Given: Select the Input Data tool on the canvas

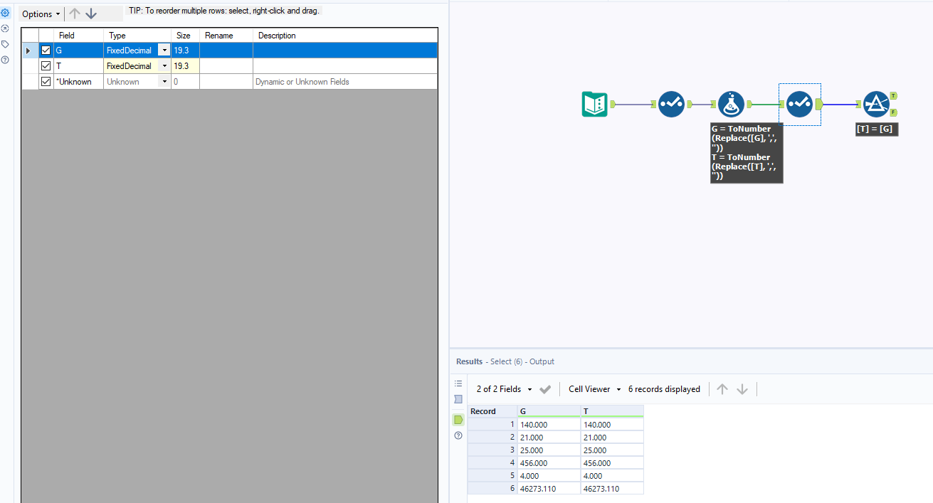Looking at the screenshot, I should 594,104.
